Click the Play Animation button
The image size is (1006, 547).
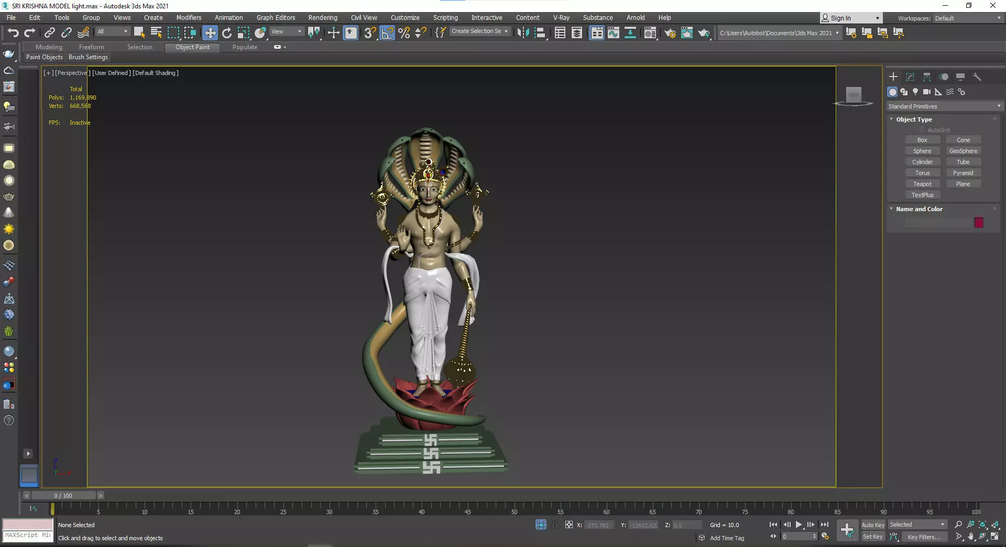pyautogui.click(x=799, y=524)
